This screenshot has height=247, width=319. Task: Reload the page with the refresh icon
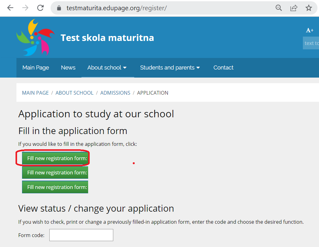pyautogui.click(x=40, y=8)
